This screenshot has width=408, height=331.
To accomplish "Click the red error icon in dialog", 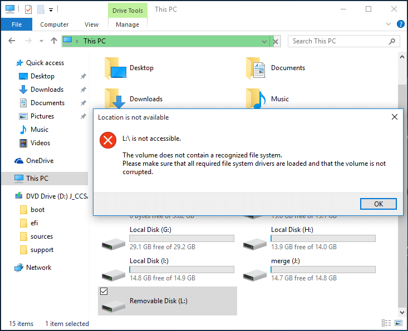I will pos(108,140).
